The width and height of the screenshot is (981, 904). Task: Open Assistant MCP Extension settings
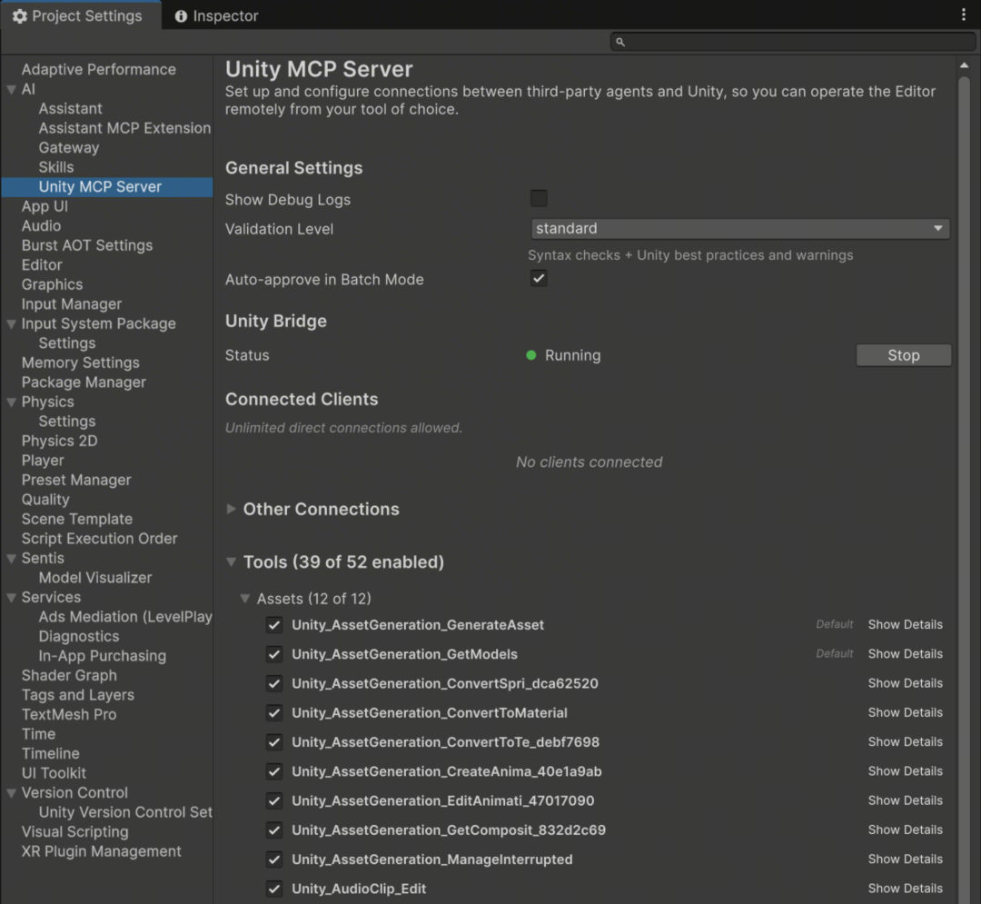coord(124,128)
